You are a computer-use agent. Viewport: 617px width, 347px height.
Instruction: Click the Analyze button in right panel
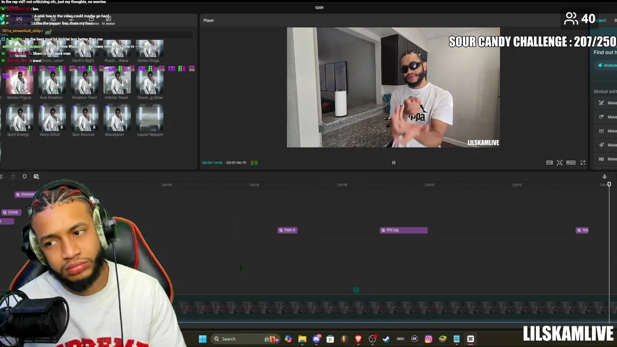[x=606, y=65]
